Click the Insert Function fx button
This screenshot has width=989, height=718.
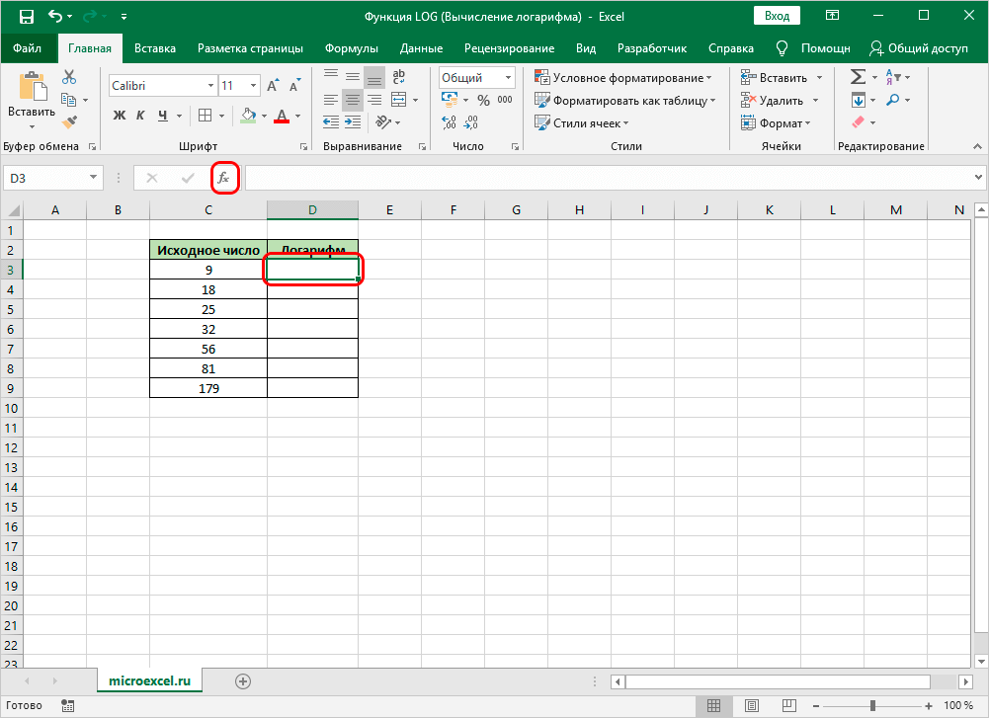coord(224,178)
